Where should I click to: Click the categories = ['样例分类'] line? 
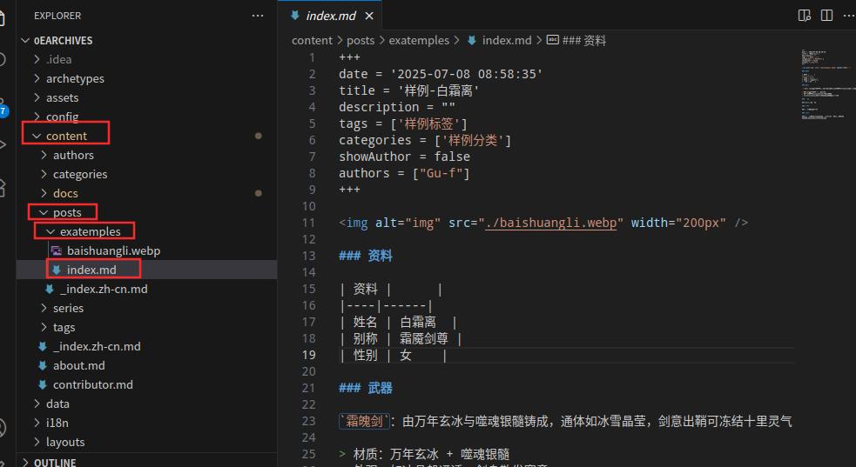[425, 140]
